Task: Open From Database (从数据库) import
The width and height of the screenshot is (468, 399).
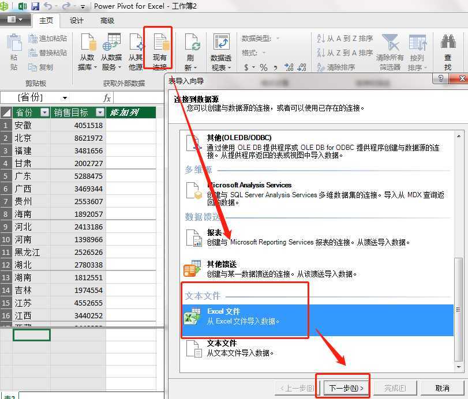Action: tap(87, 52)
